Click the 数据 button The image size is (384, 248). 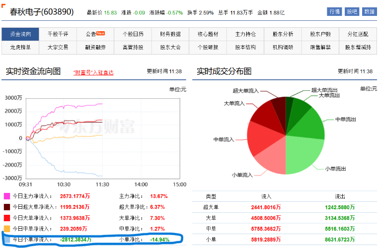[x=369, y=11]
